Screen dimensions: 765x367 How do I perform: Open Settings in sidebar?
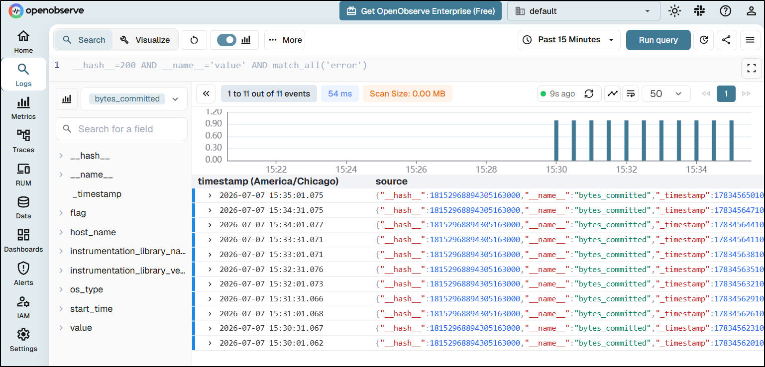[23, 340]
